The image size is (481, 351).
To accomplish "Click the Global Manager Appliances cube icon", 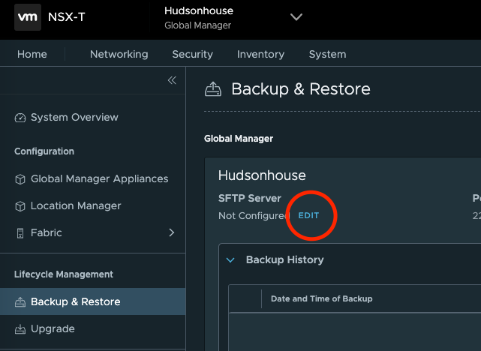I will [x=20, y=179].
